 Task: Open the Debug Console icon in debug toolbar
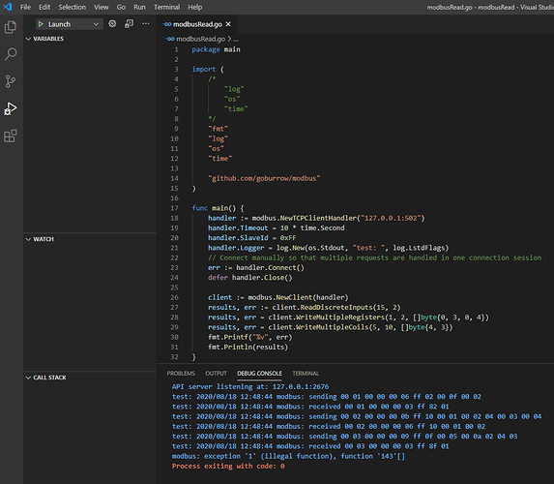tap(130, 23)
